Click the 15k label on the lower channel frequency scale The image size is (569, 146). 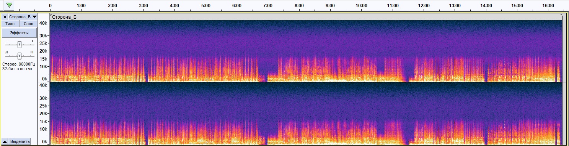click(x=44, y=122)
